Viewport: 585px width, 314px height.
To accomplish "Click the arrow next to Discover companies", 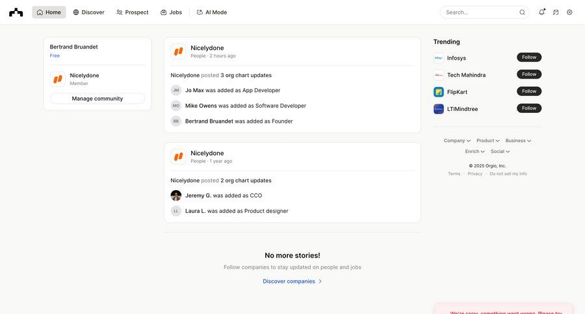I will [x=320, y=281].
